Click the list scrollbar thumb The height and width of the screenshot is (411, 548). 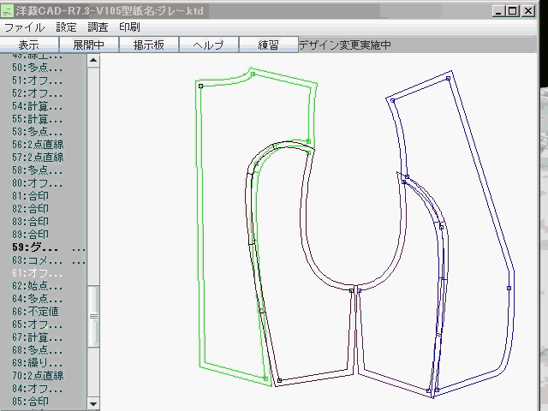click(93, 316)
